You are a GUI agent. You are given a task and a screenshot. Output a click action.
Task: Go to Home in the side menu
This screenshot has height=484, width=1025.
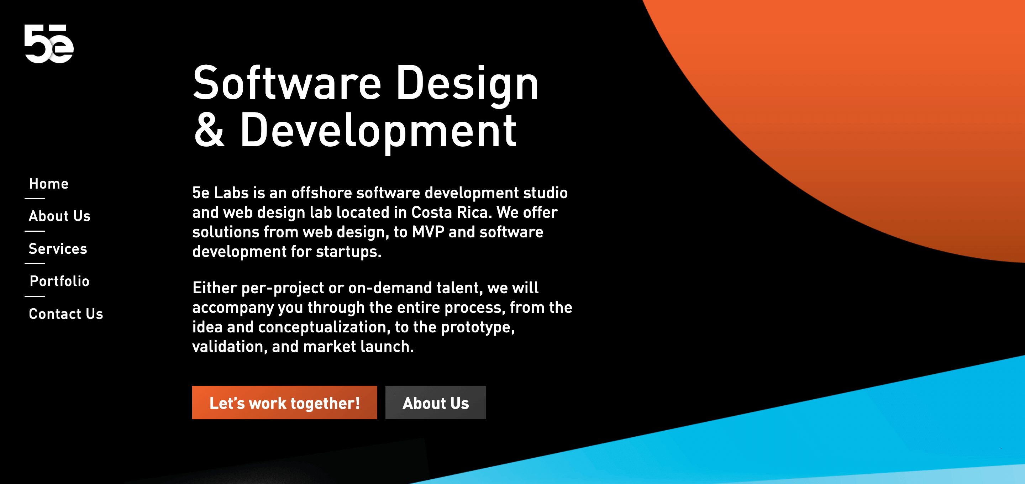click(48, 184)
